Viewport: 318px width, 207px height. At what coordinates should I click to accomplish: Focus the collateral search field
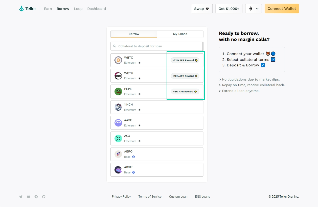pyautogui.click(x=157, y=46)
